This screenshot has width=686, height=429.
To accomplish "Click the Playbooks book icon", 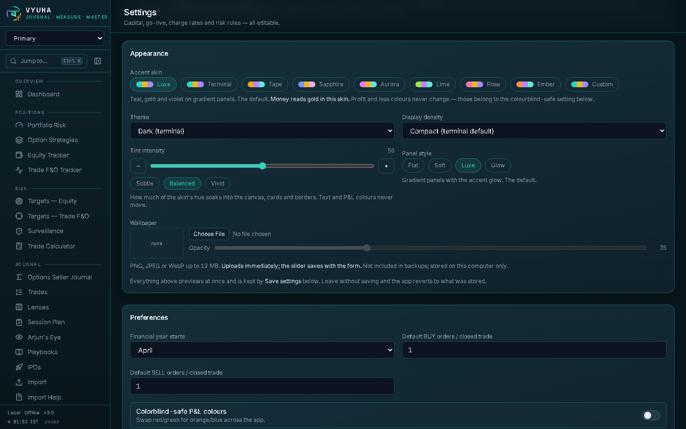I will (19, 352).
